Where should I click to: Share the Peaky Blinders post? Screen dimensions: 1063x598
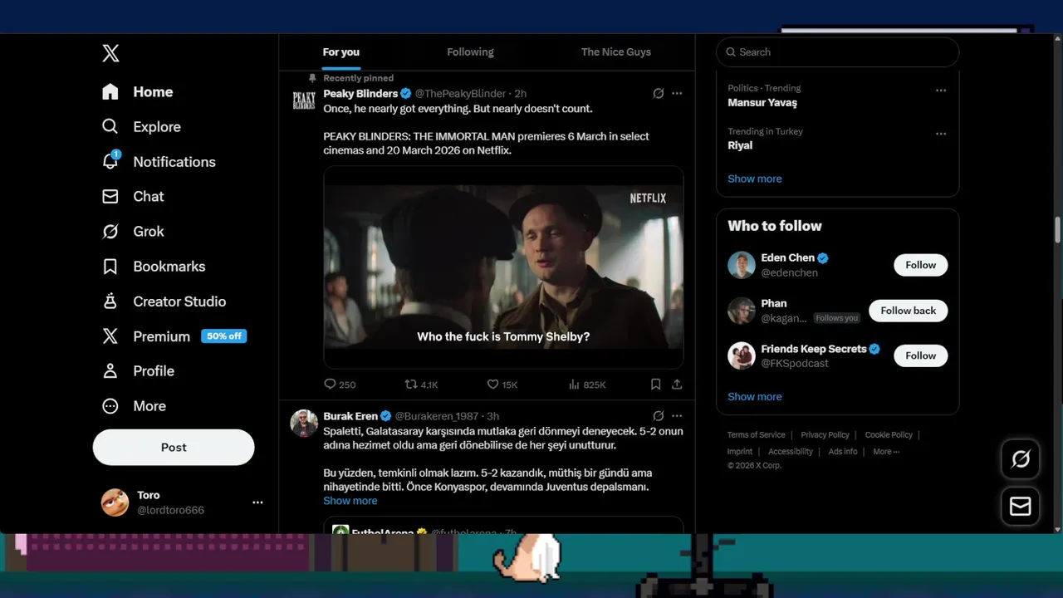click(x=677, y=385)
